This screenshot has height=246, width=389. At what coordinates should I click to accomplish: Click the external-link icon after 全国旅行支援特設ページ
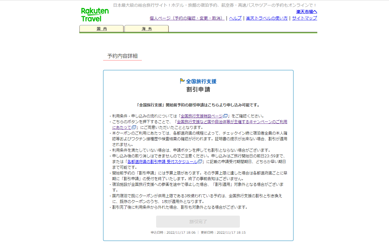click(225, 116)
